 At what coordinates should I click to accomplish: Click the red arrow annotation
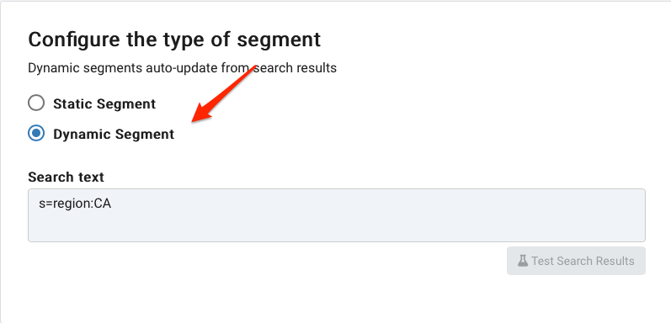[222, 94]
